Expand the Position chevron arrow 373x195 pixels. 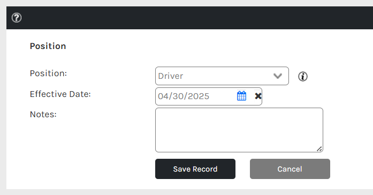click(x=278, y=76)
